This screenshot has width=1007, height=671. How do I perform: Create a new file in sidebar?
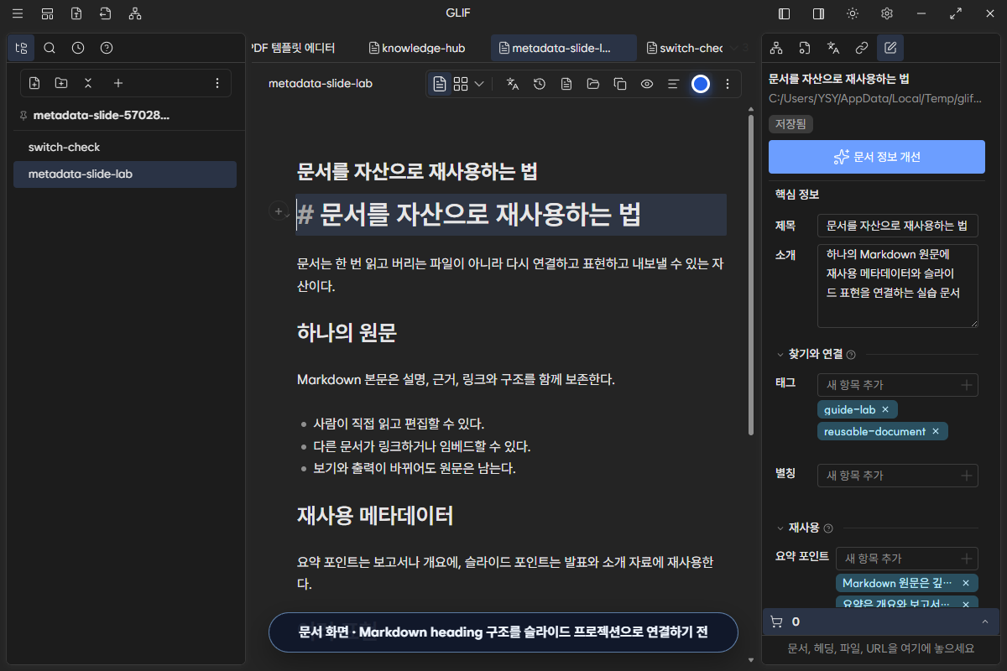point(34,83)
